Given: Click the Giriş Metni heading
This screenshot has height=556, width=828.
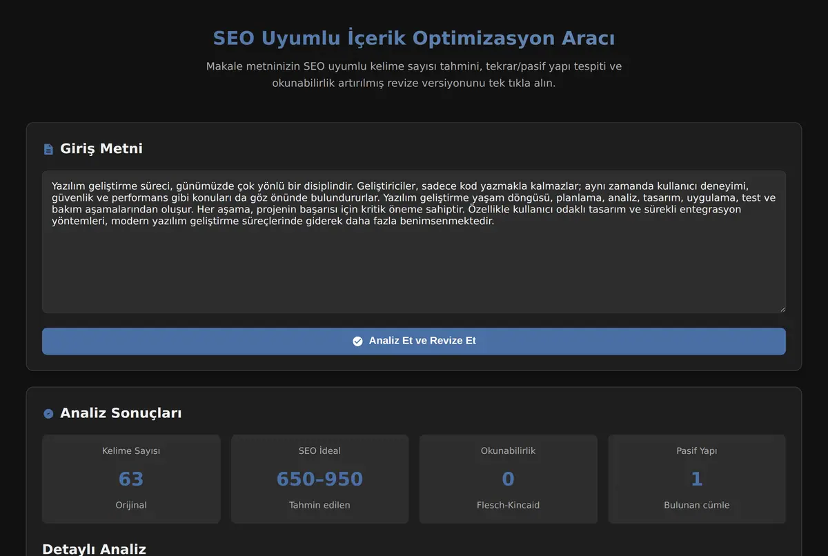Looking at the screenshot, I should (x=101, y=148).
